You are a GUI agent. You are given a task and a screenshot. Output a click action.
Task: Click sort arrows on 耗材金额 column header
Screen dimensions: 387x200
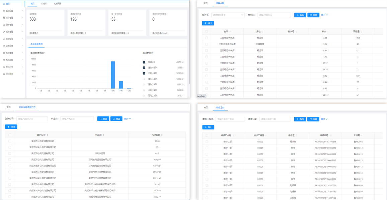(x=162, y=135)
